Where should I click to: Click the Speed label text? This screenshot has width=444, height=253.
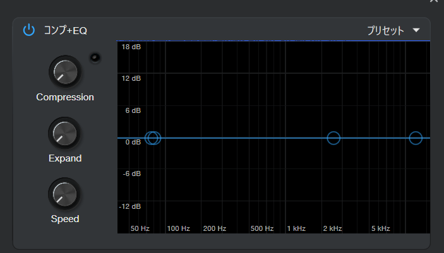(65, 219)
